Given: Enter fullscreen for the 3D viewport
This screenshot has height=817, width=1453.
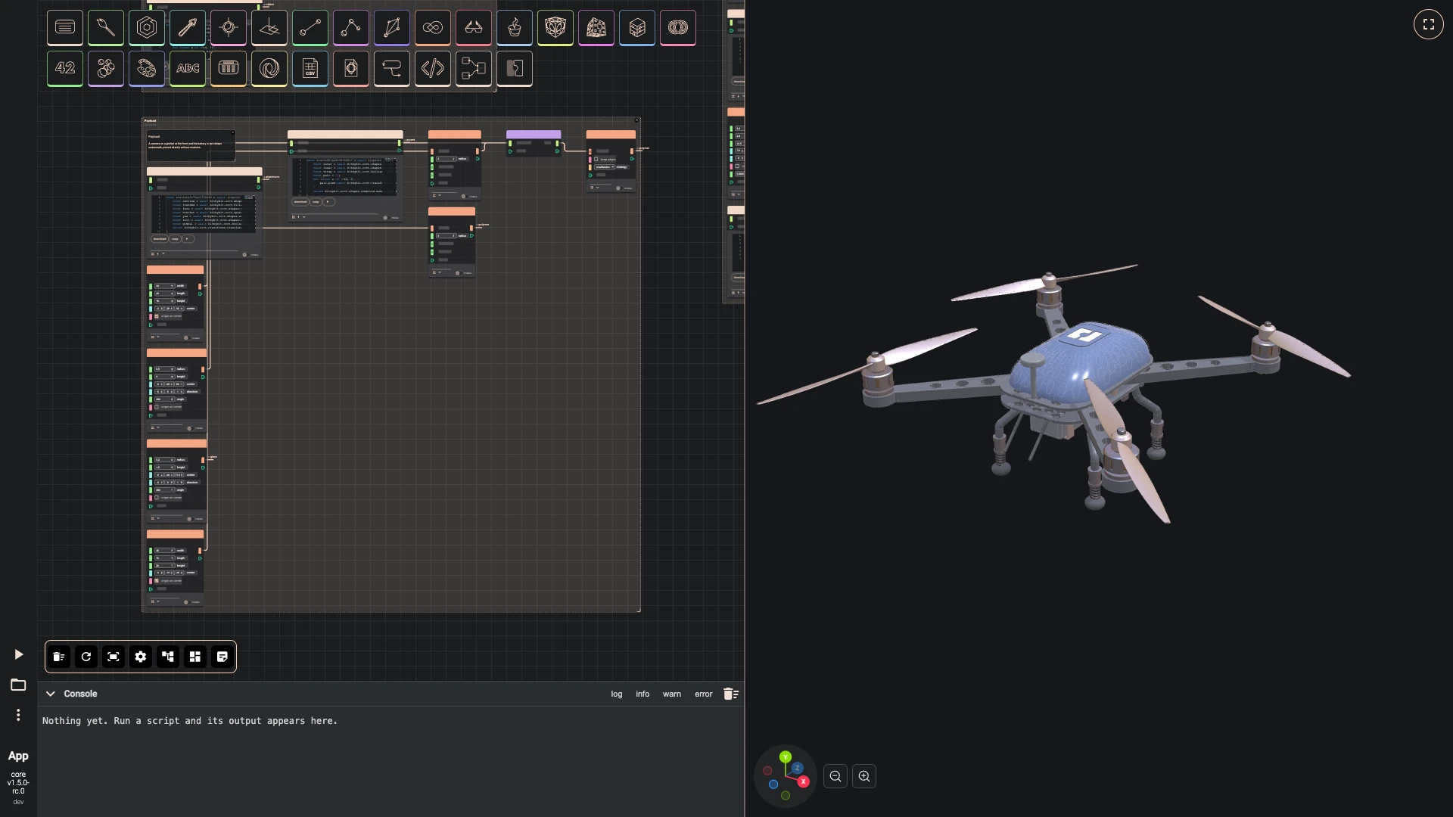Looking at the screenshot, I should point(1429,24).
